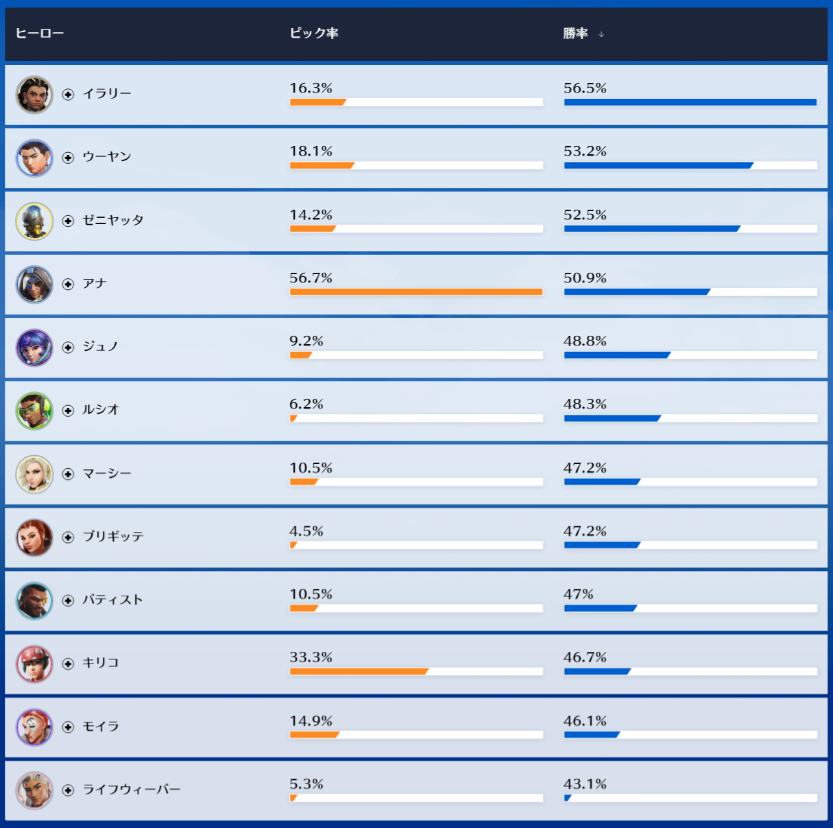Click the 勝率 column header label

click(x=575, y=33)
